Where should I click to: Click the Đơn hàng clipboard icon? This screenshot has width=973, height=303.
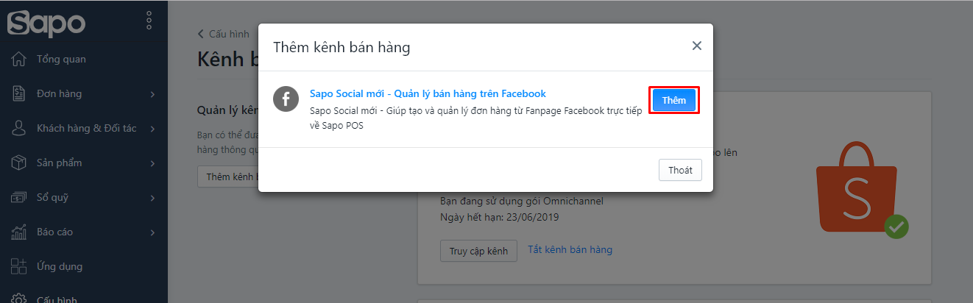pyautogui.click(x=19, y=93)
